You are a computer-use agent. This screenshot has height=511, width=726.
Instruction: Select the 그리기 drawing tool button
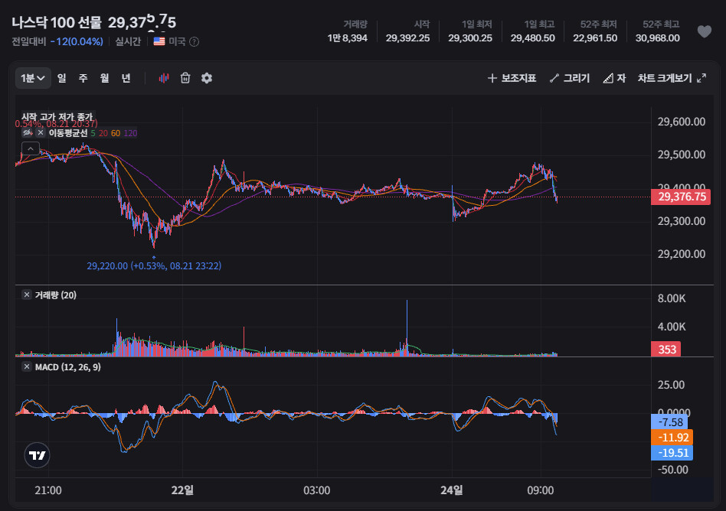570,78
